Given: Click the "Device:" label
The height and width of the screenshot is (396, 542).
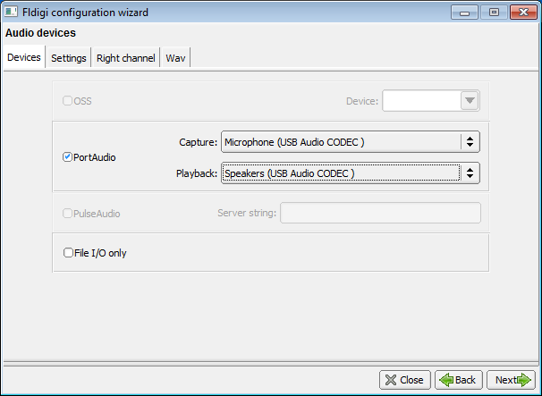Looking at the screenshot, I should pyautogui.click(x=362, y=101).
